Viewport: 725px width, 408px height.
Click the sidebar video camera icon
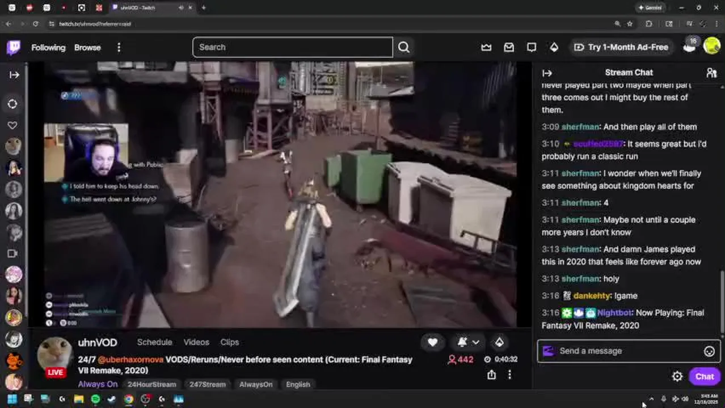click(12, 253)
